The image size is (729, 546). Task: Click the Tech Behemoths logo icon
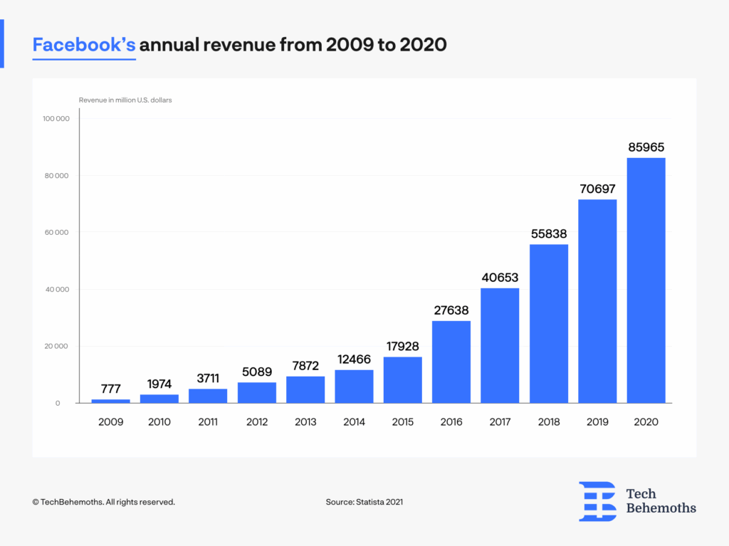click(x=597, y=501)
